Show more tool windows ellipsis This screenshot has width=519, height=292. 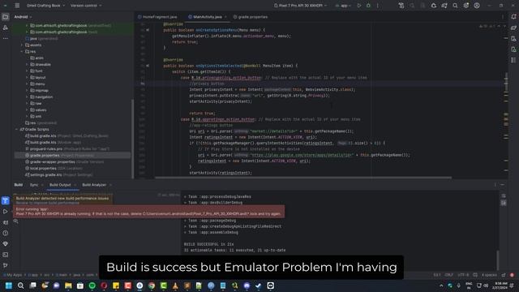point(6,38)
